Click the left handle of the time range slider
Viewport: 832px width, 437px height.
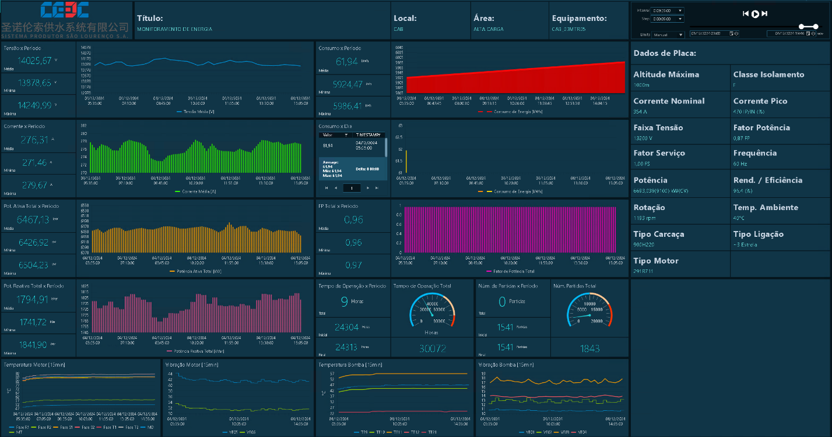coord(802,26)
